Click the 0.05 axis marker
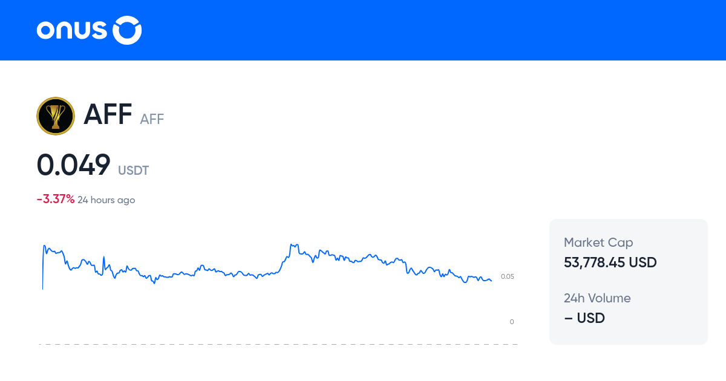The height and width of the screenshot is (381, 726). (x=508, y=276)
